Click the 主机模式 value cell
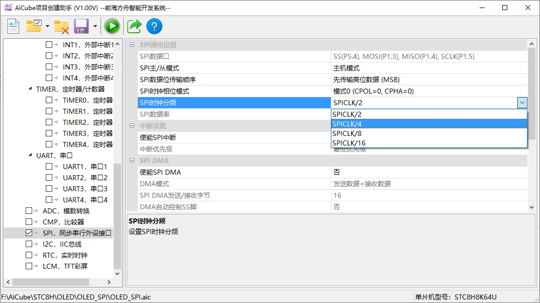 tap(429, 68)
